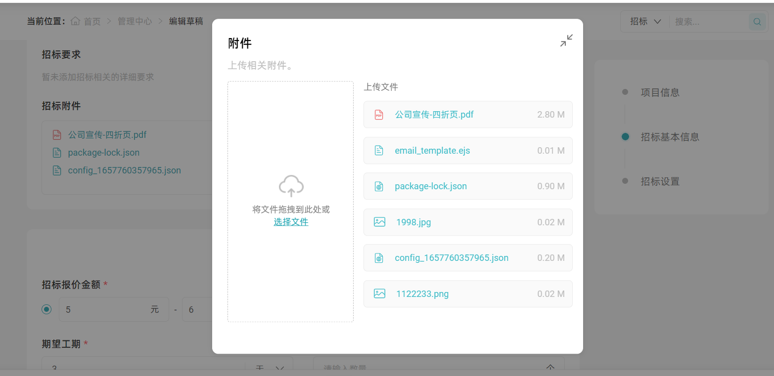Click the 2.80 M file size
774x376 pixels.
pos(551,115)
